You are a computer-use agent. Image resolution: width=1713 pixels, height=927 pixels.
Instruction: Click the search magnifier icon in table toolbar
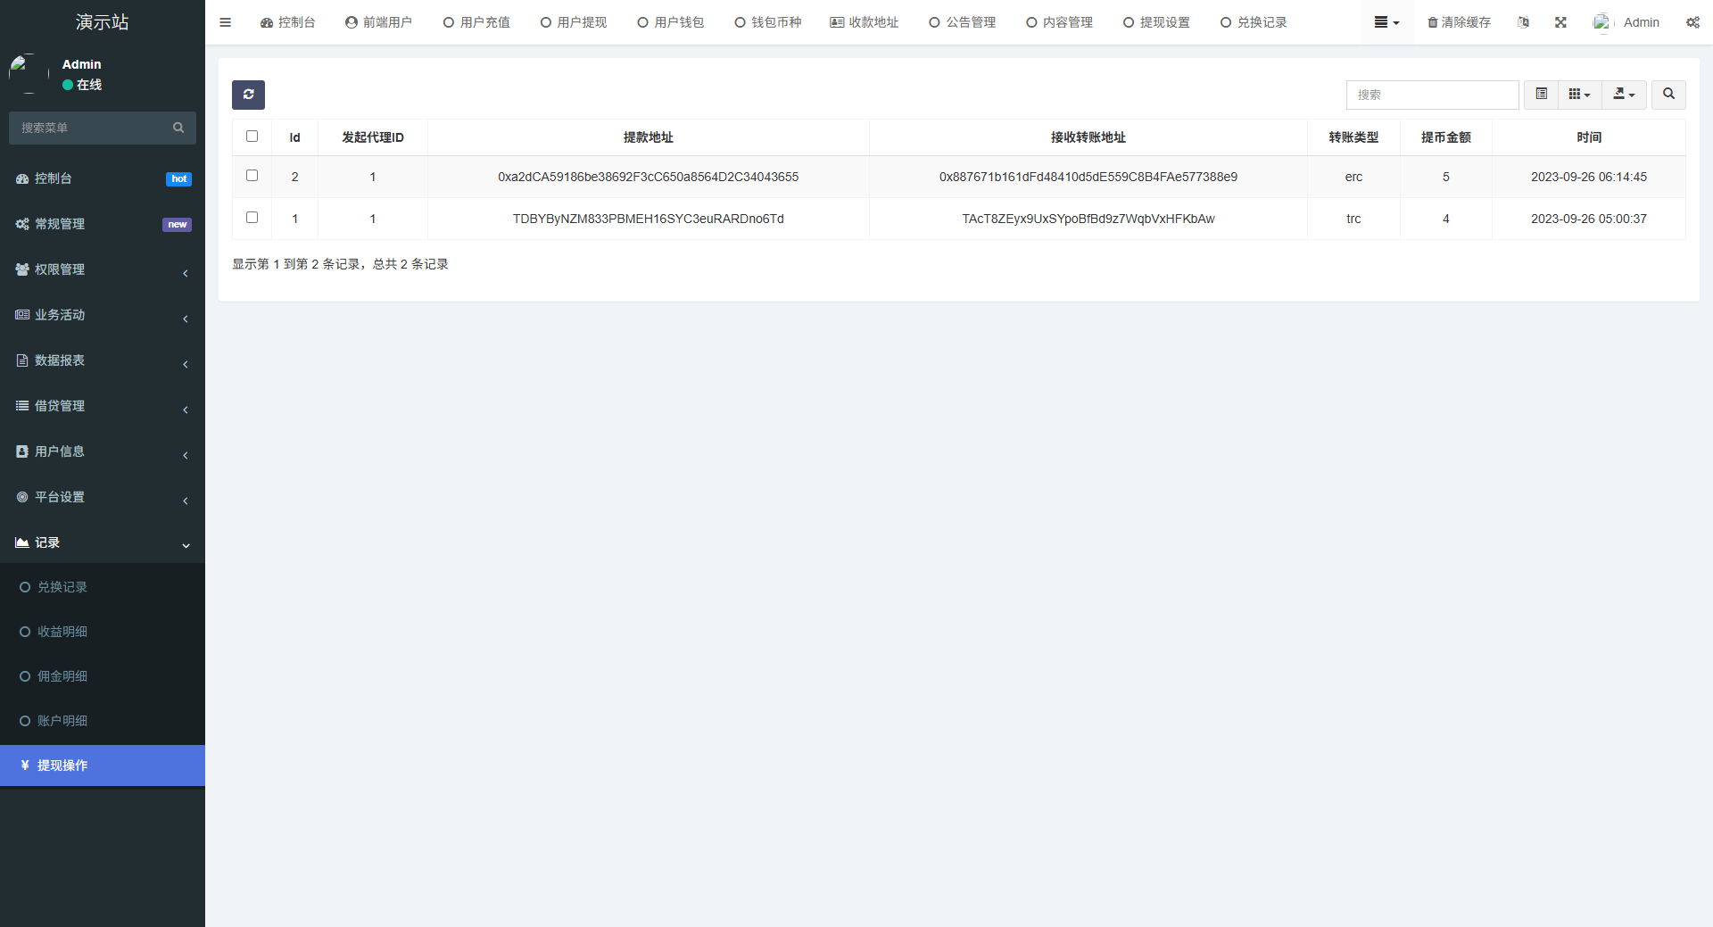1667,95
